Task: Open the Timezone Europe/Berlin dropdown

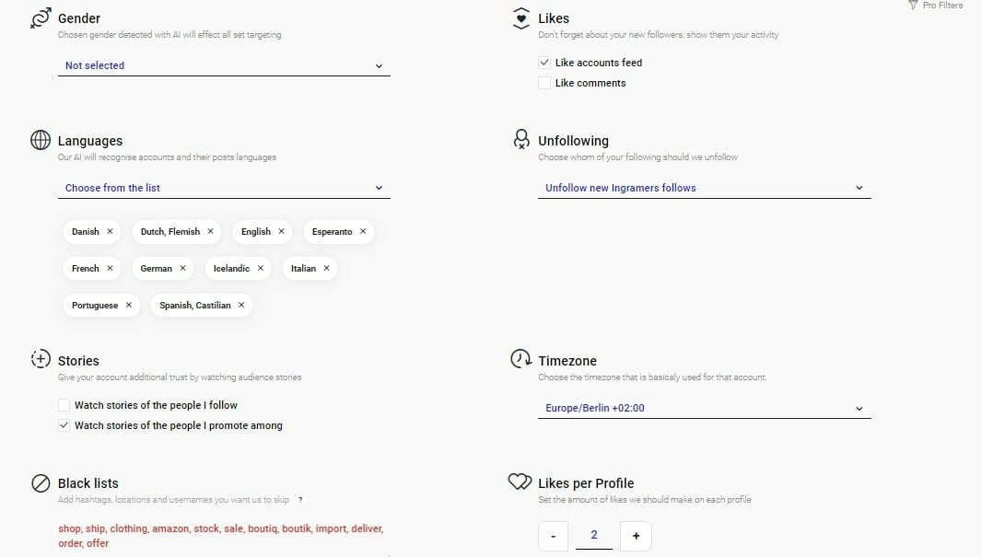Action: [x=704, y=408]
